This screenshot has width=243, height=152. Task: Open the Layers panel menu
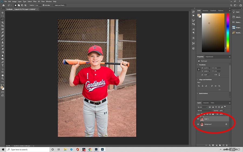click(x=230, y=103)
